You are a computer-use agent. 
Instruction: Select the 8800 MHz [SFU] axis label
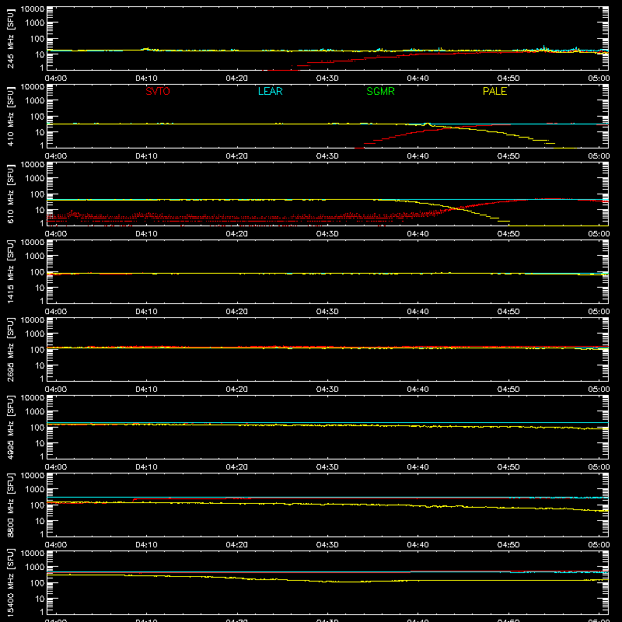click(x=10, y=505)
